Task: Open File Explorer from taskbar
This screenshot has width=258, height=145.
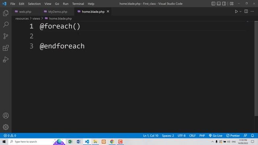Action: 95,141
